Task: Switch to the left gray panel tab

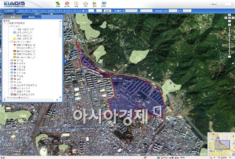Action: (x=12, y=17)
